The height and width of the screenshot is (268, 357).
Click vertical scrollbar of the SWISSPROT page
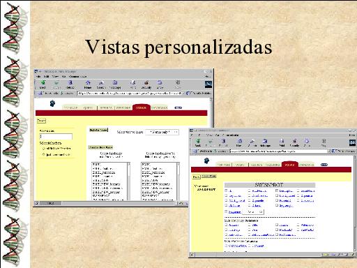[354, 204]
